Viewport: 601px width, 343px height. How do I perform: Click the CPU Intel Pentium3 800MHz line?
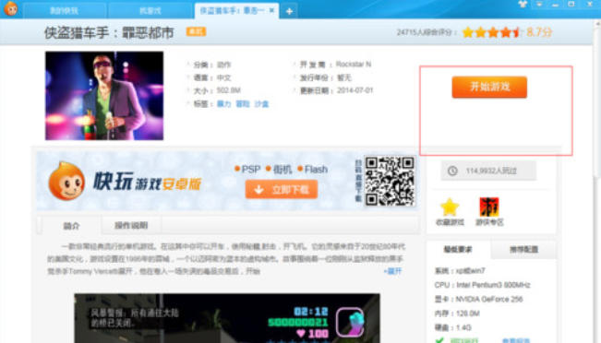(x=482, y=285)
